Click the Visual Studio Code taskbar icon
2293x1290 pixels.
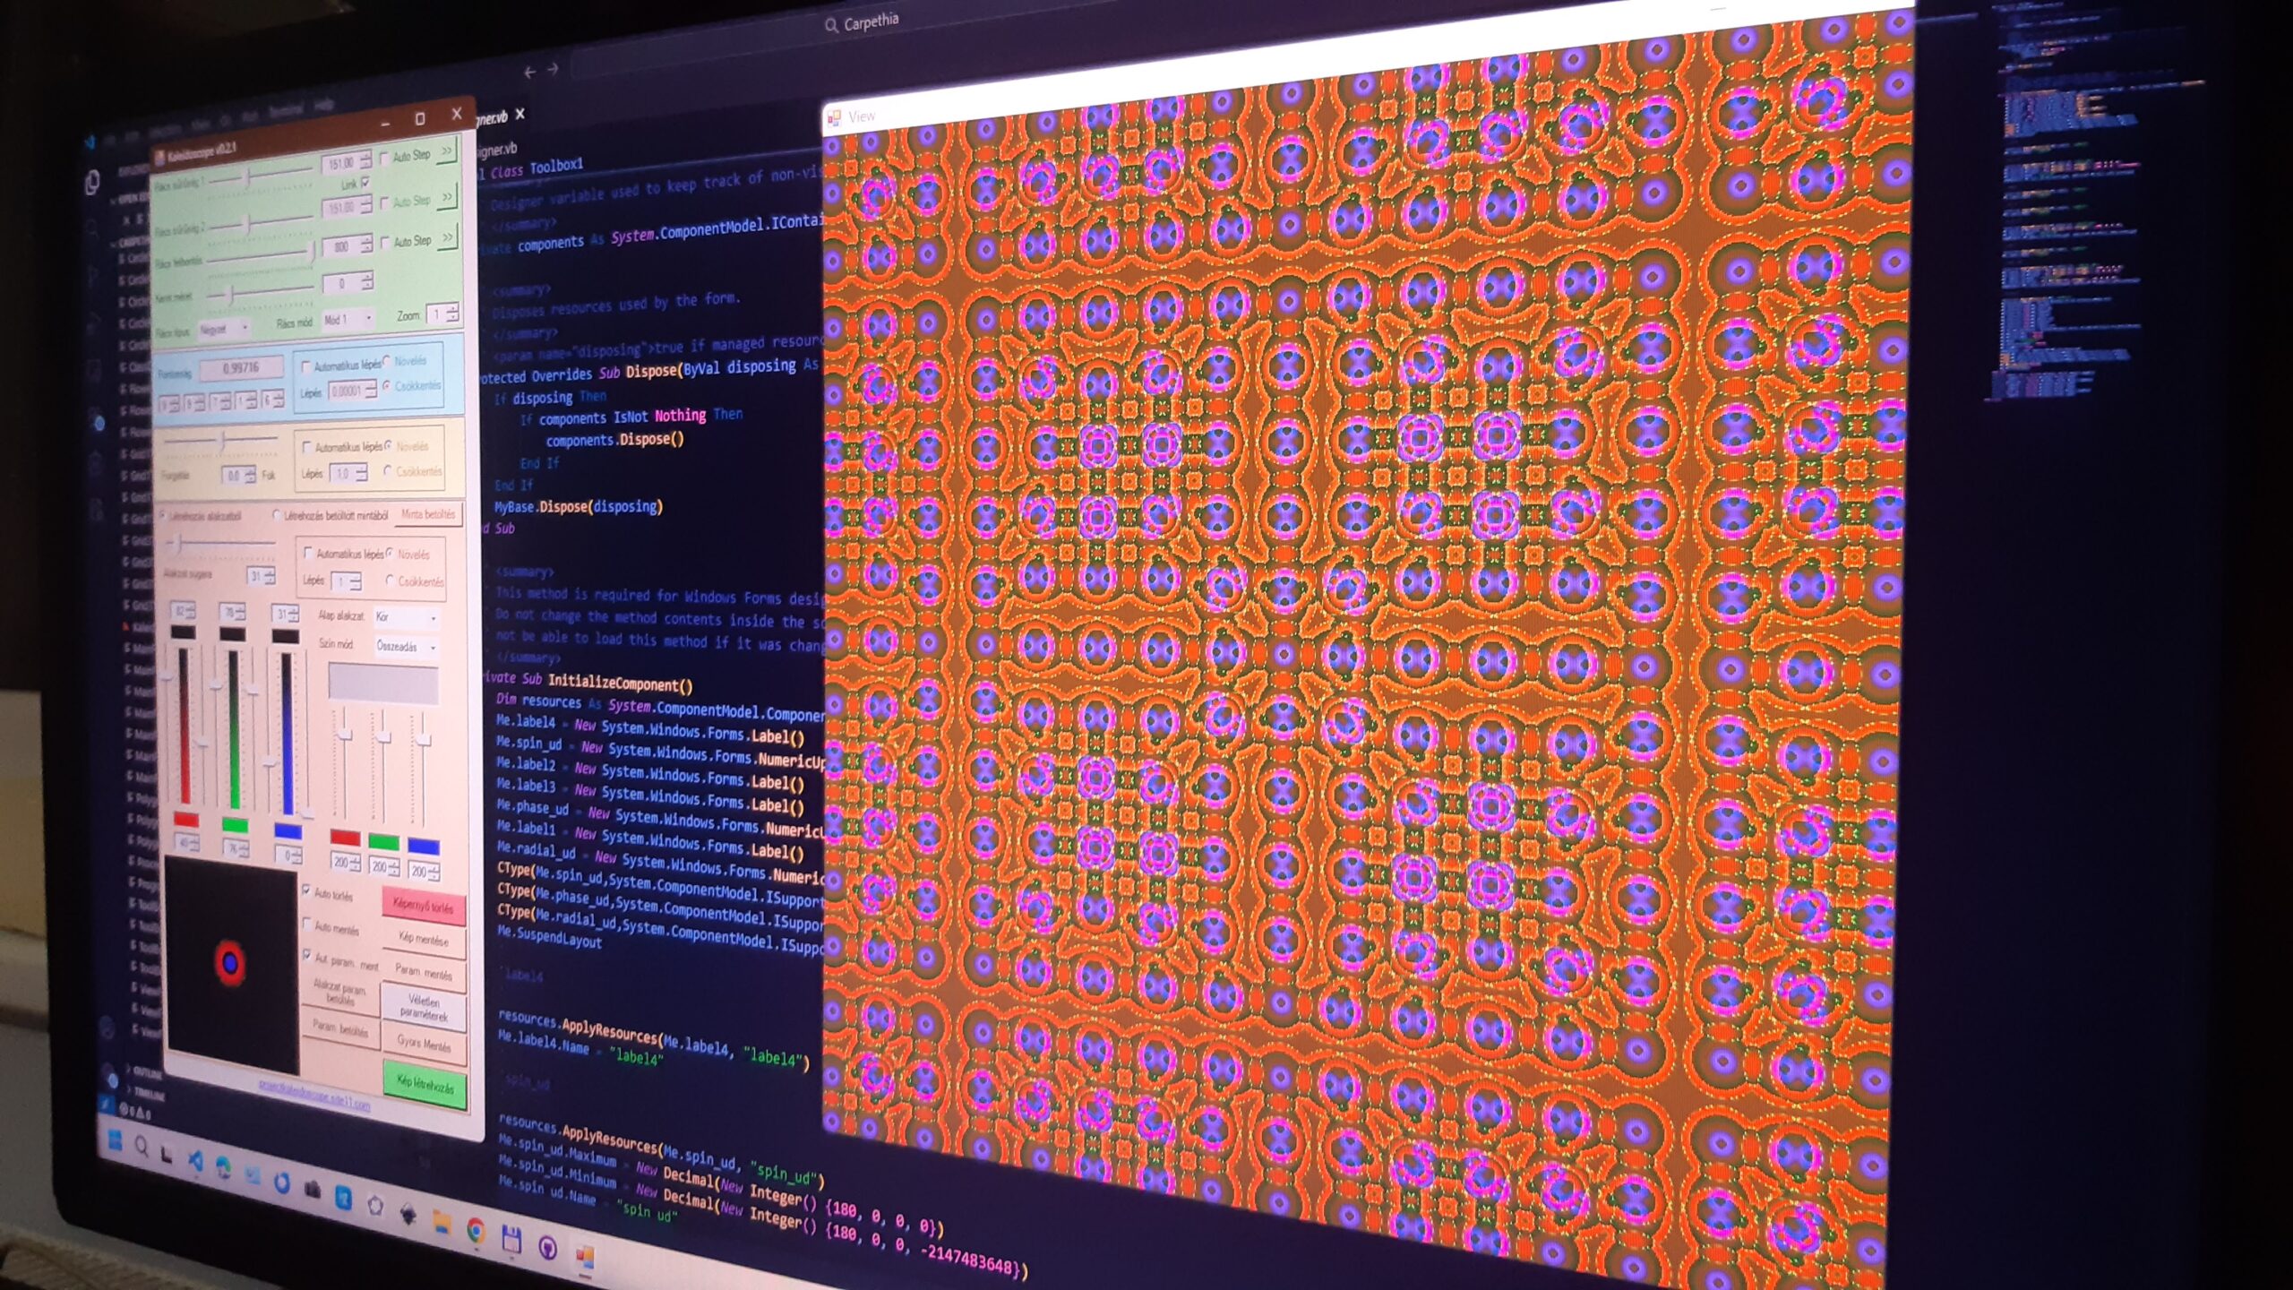196,1162
